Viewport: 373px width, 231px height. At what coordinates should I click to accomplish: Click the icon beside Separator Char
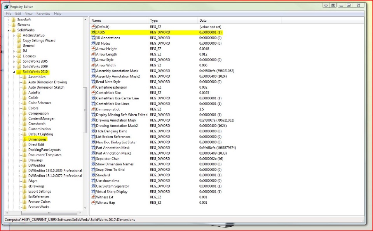pyautogui.click(x=93, y=158)
